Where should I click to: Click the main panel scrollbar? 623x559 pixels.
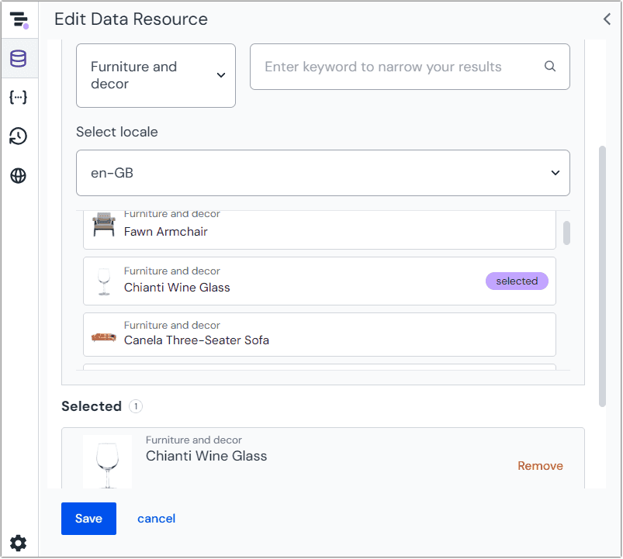click(602, 276)
